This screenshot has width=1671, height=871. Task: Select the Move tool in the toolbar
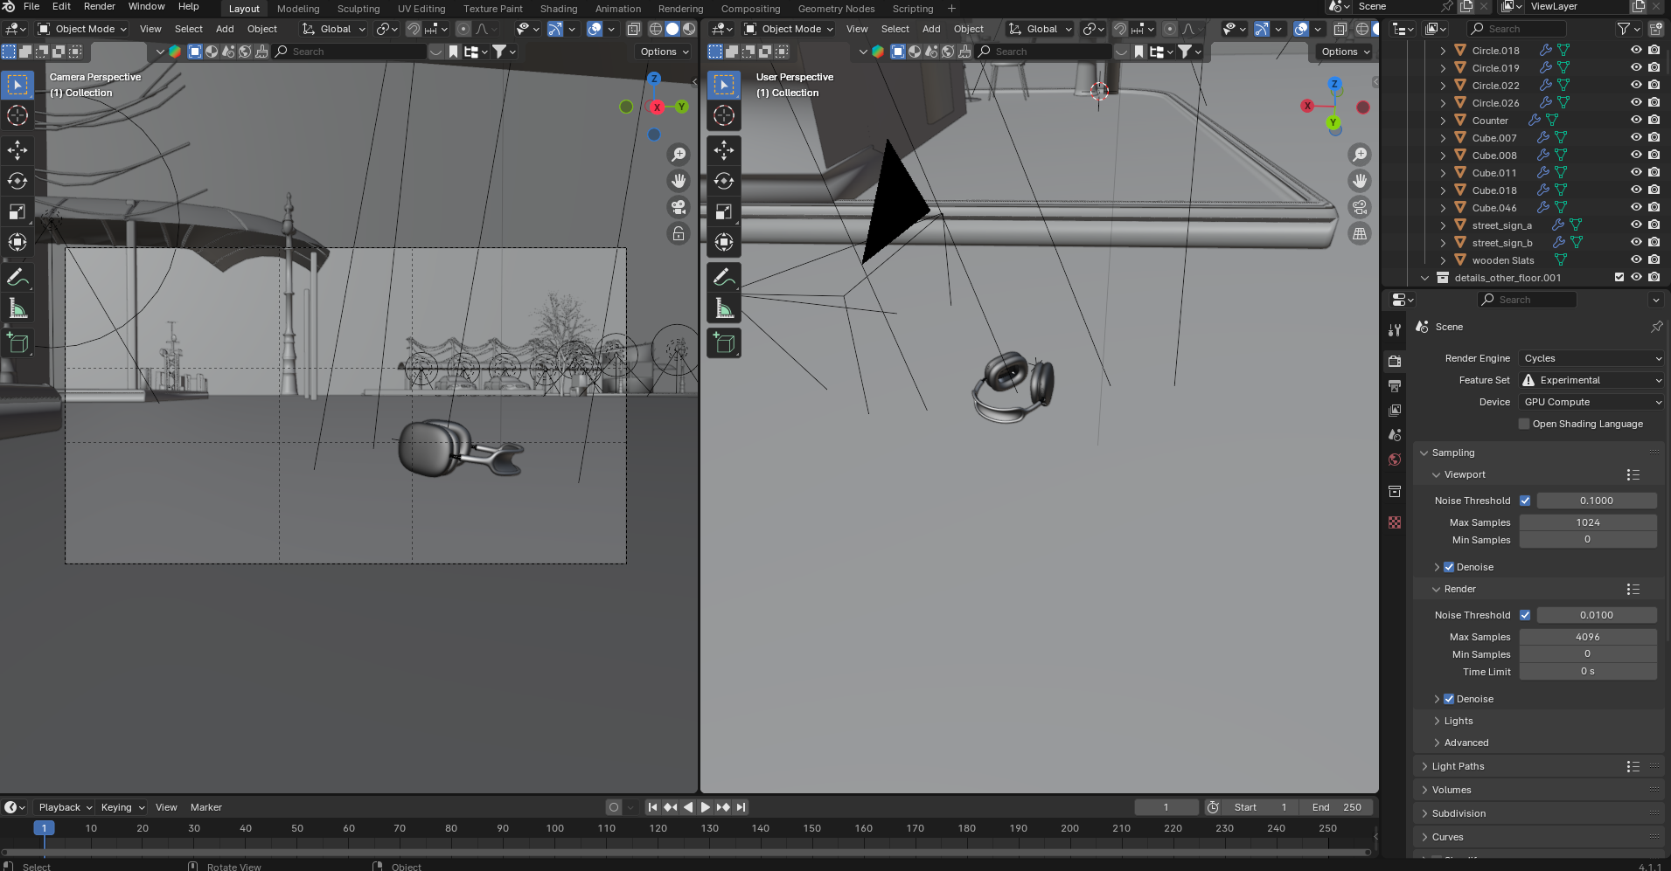[x=17, y=150]
